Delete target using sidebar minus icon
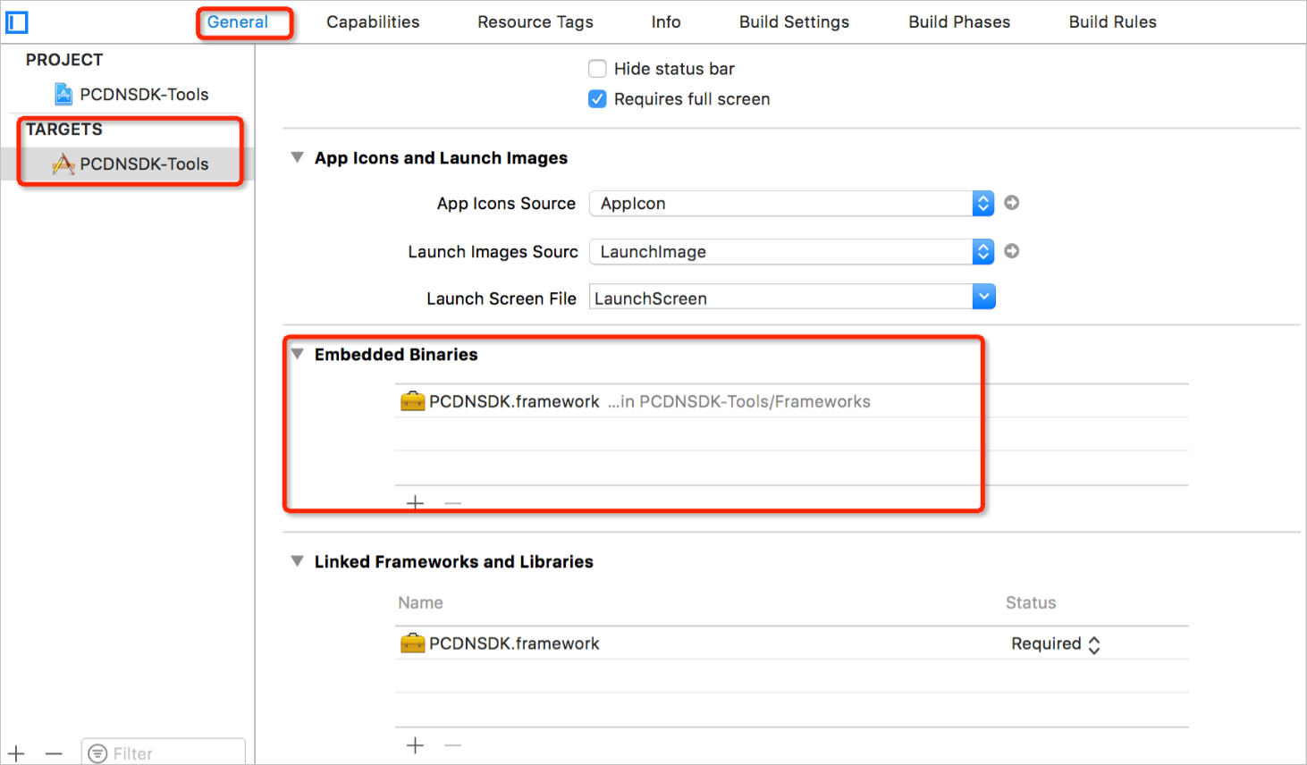Viewport: 1307px width, 765px height. (x=54, y=754)
